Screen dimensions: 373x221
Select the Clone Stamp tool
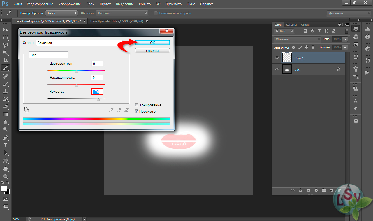click(x=6, y=91)
